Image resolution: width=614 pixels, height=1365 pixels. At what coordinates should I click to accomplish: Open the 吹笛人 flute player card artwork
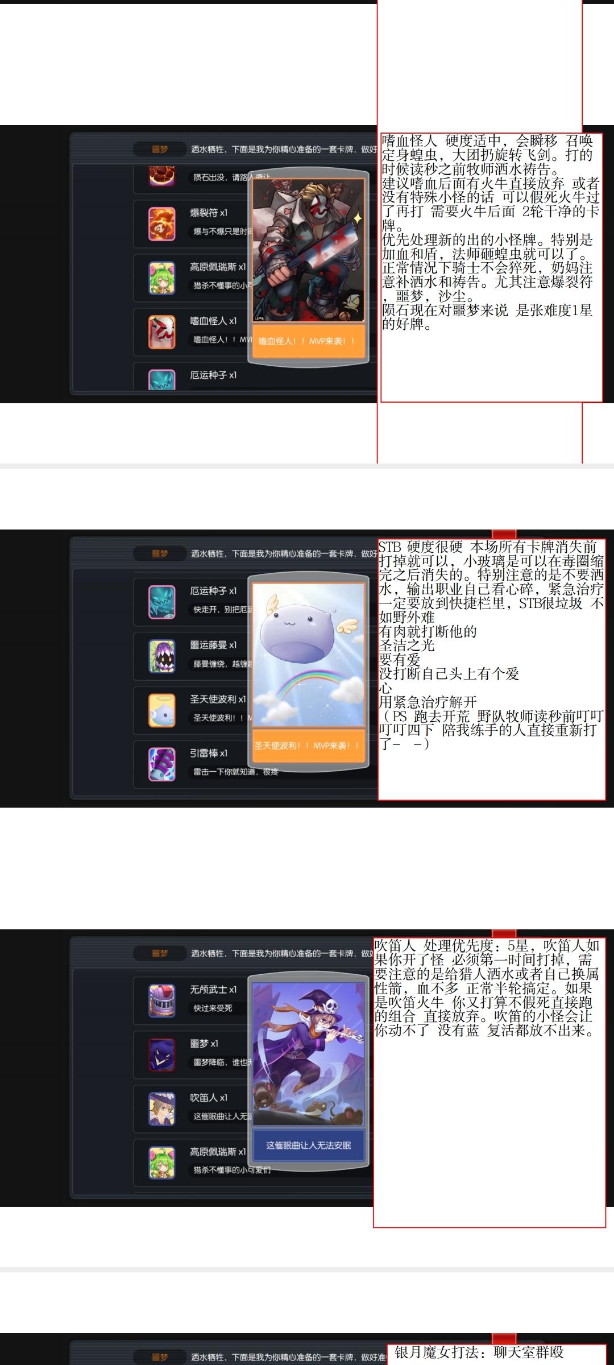(x=309, y=1054)
